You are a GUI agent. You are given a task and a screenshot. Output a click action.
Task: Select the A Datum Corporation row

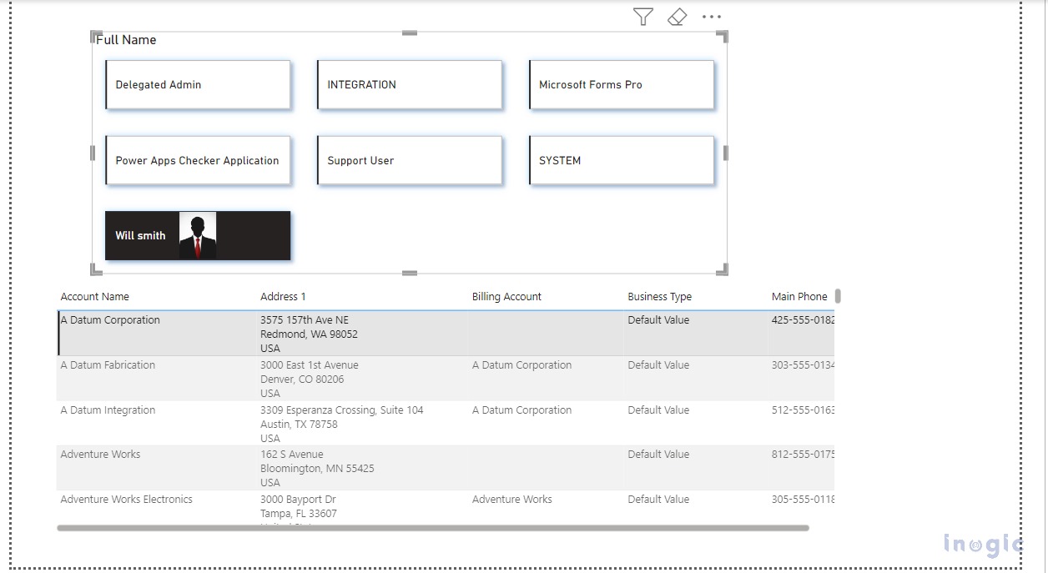pyautogui.click(x=110, y=320)
